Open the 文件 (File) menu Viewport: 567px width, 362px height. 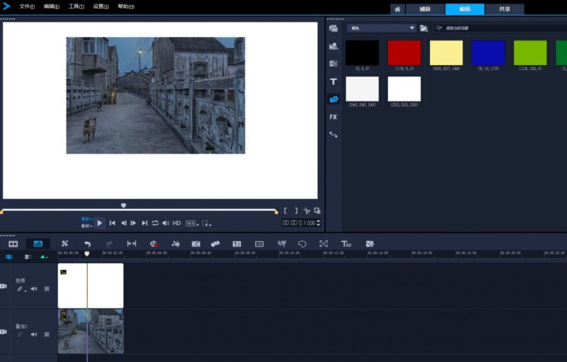[x=27, y=7]
